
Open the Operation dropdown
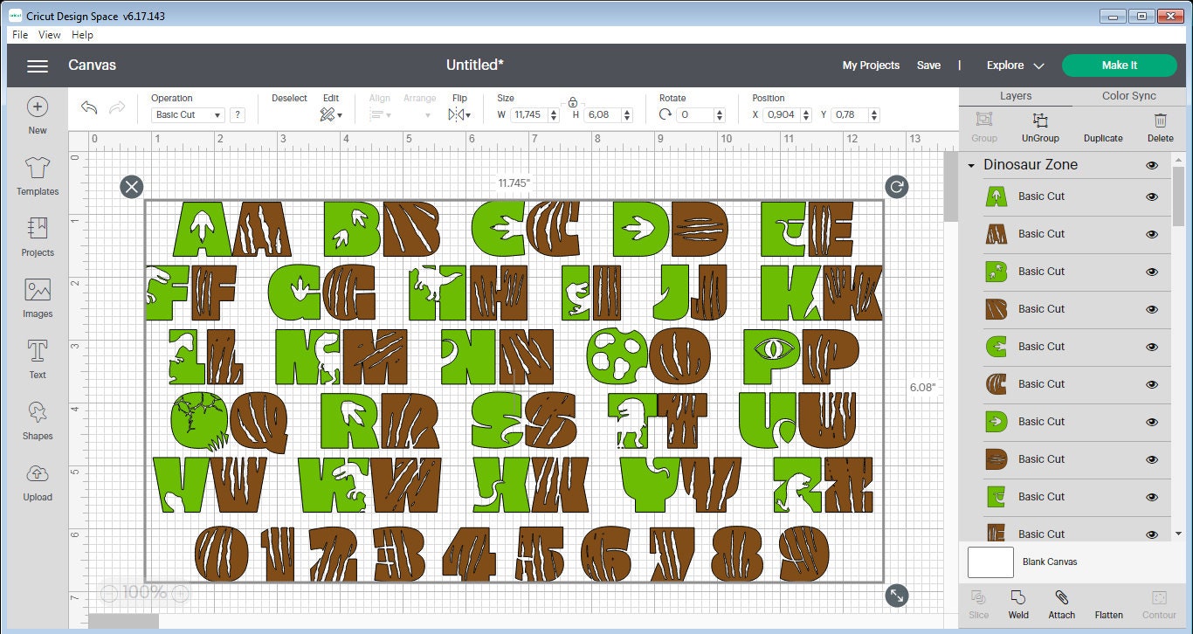[185, 114]
